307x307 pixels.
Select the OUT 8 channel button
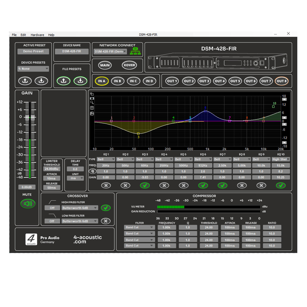(281, 81)
